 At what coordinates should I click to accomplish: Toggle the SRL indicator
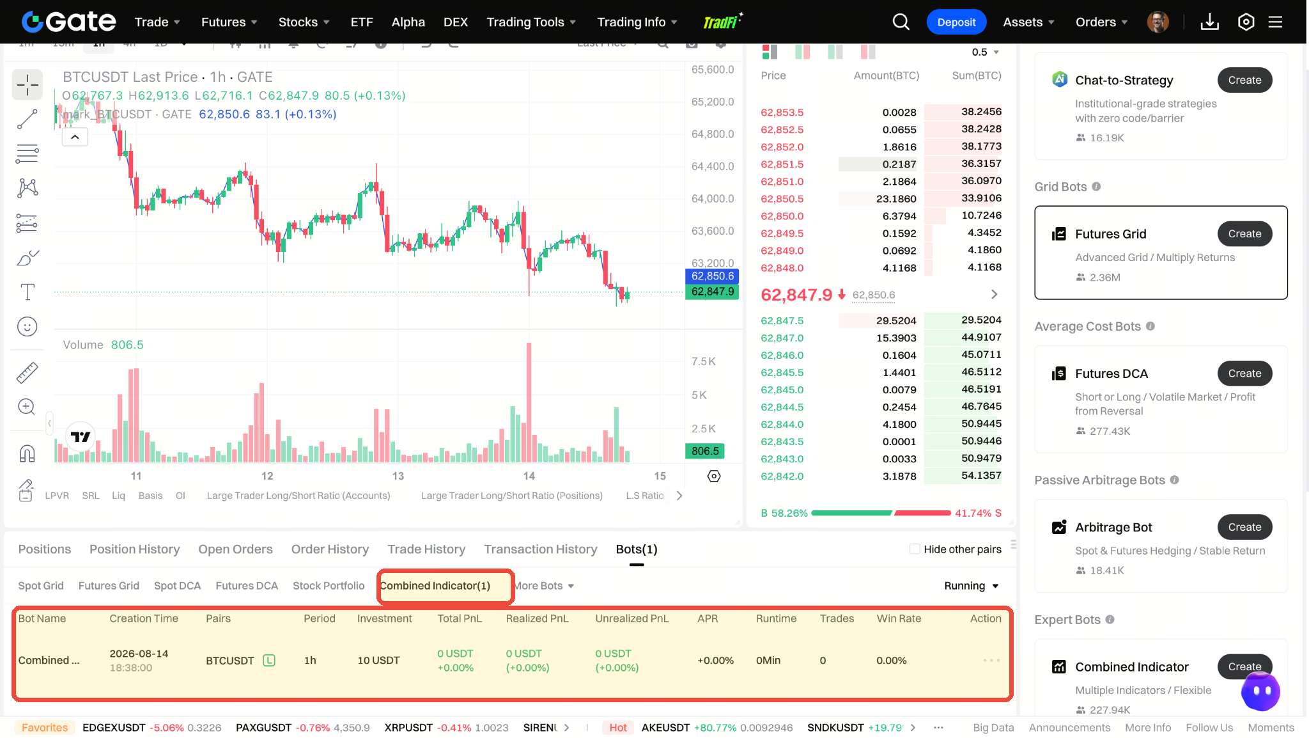pos(91,496)
